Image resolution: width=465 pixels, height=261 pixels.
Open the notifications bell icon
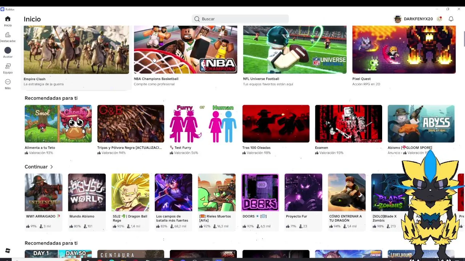click(x=451, y=19)
